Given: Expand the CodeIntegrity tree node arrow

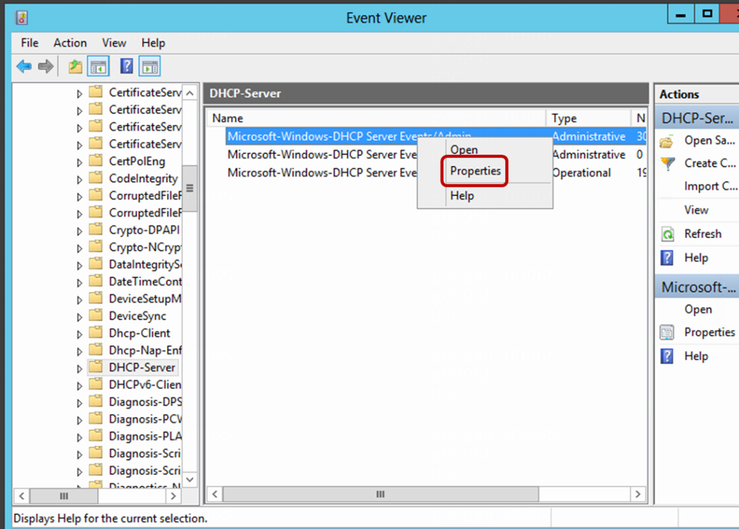Looking at the screenshot, I should click(x=79, y=180).
